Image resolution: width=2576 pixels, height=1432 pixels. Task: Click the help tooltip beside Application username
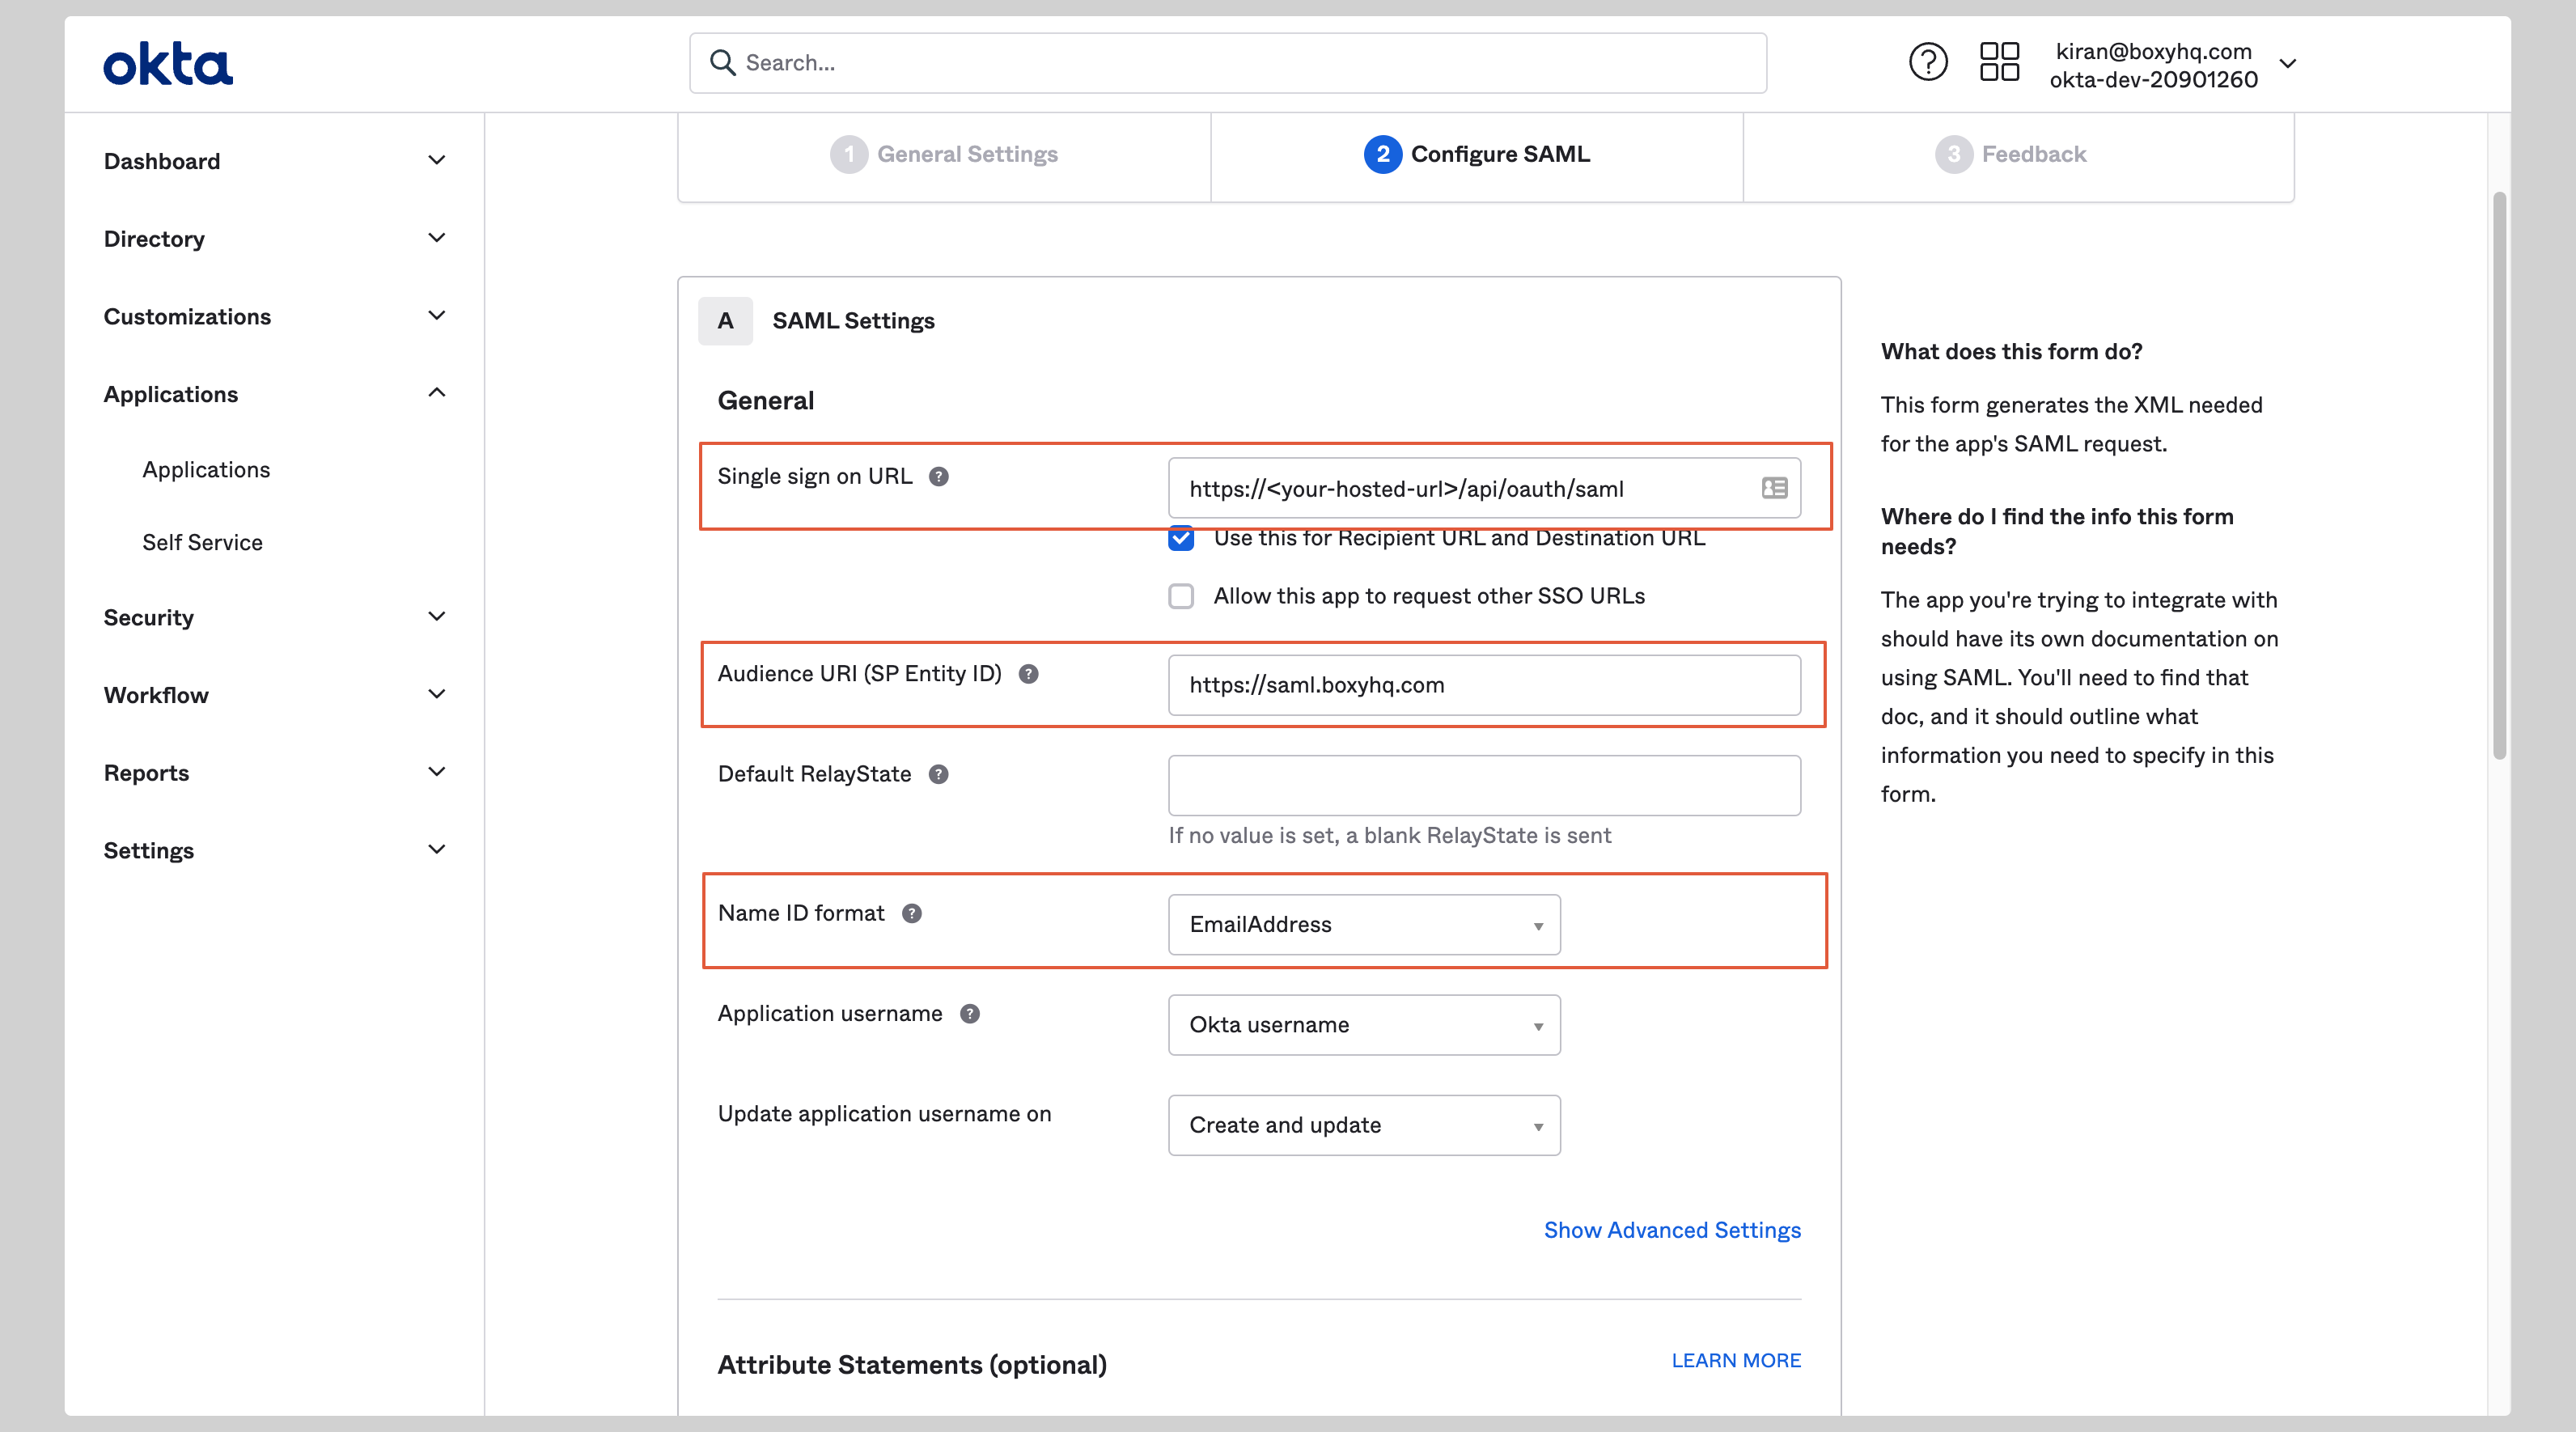pyautogui.click(x=968, y=1013)
